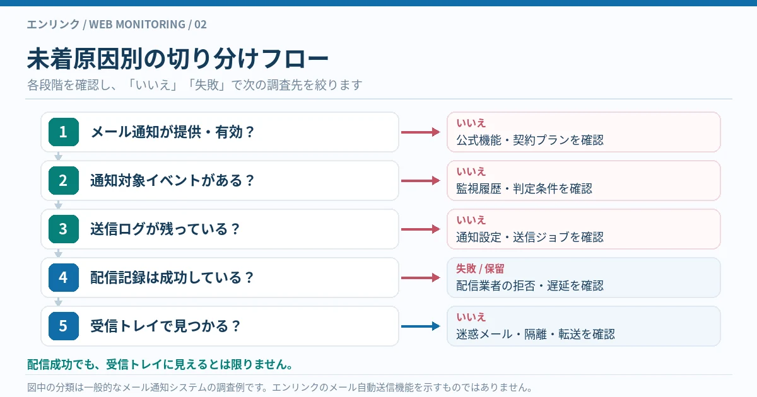Click the step 4 number badge
The image size is (757, 397).
tap(64, 277)
